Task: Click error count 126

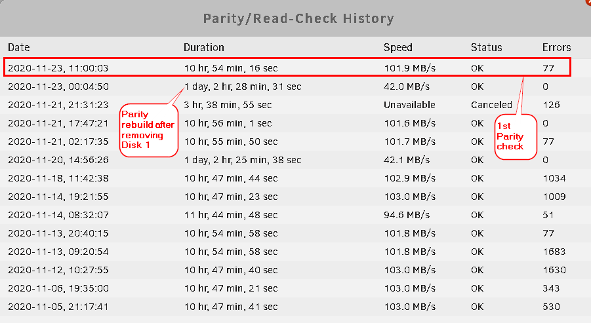Action: (552, 105)
